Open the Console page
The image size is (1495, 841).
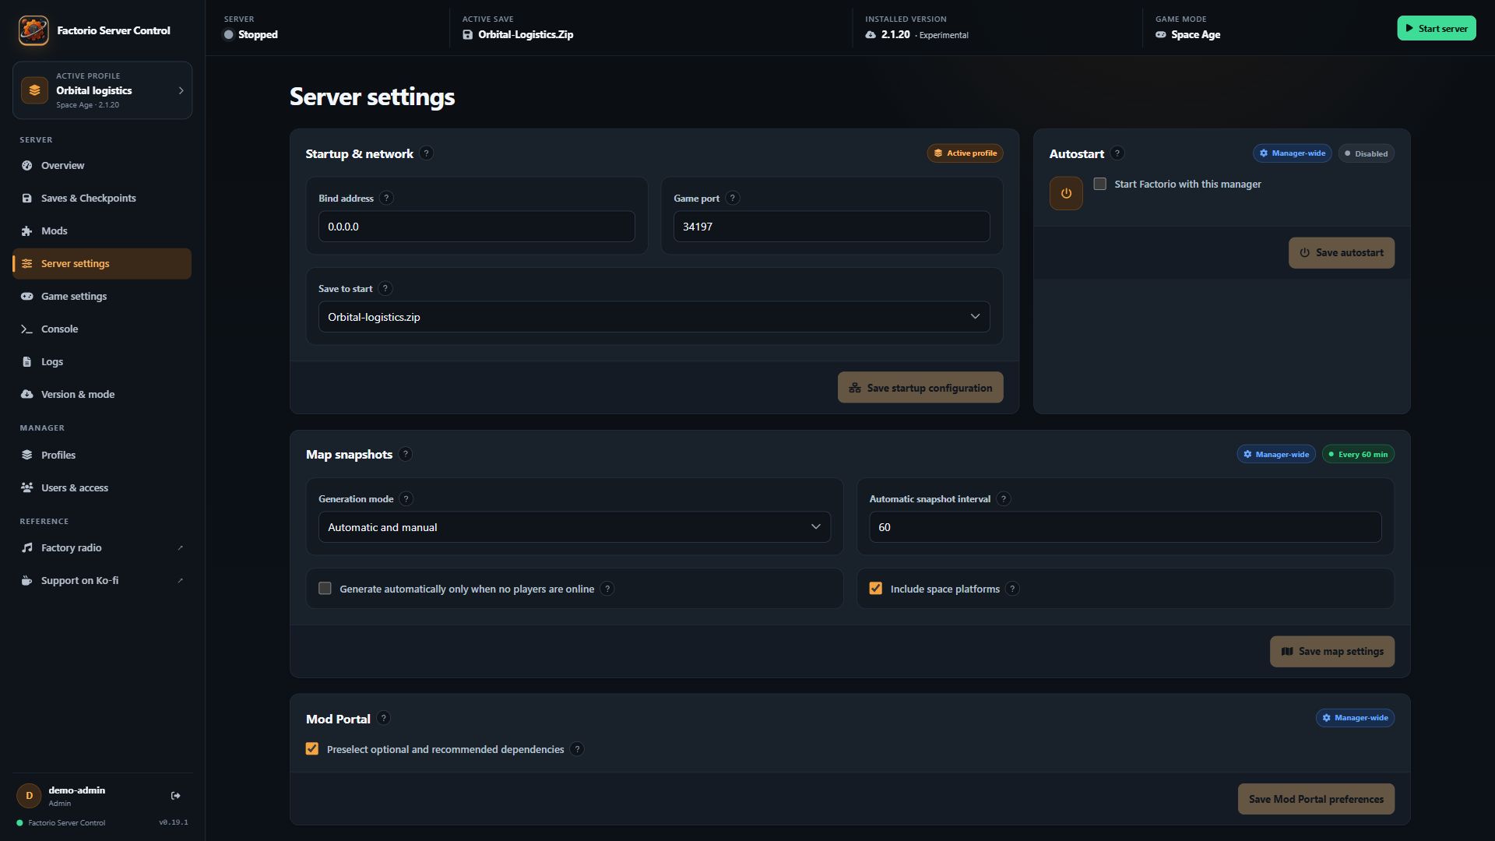pos(102,329)
